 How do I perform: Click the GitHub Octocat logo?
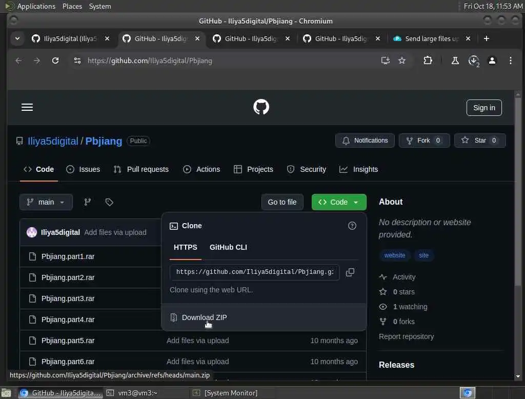pyautogui.click(x=261, y=107)
